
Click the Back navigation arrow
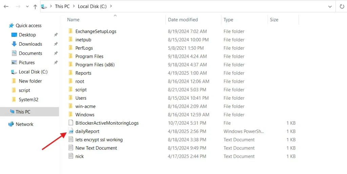pos(6,6)
